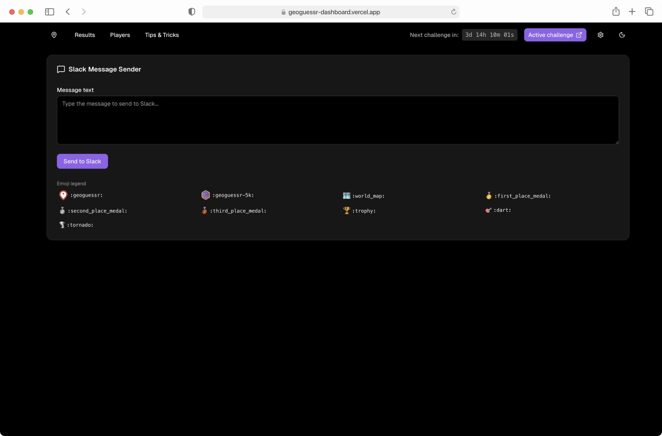Viewport: 662px width, 436px height.
Task: Click the trophy emoji icon
Action: tap(347, 210)
